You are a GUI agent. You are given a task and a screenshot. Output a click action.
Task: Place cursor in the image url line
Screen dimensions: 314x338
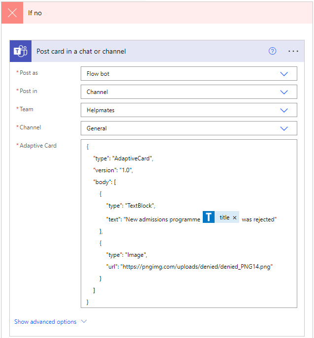[x=189, y=267]
